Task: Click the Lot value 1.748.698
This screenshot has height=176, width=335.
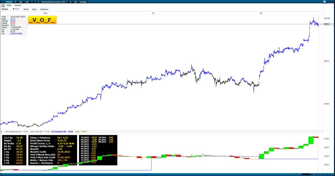Action: click(x=15, y=29)
